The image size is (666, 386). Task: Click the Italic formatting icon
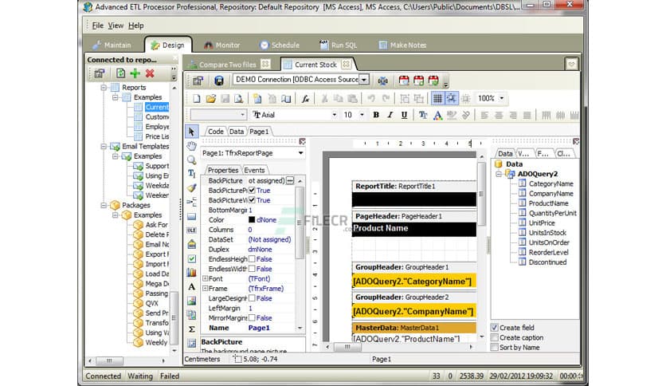[x=390, y=115]
